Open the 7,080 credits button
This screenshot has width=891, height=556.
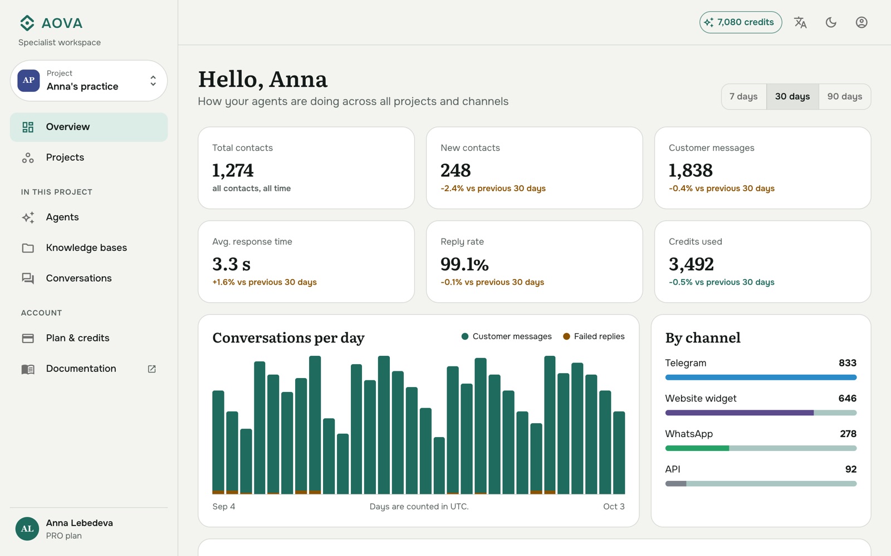pos(741,22)
